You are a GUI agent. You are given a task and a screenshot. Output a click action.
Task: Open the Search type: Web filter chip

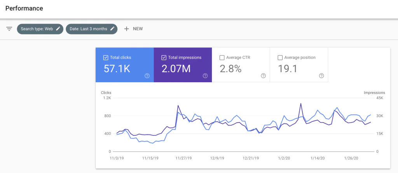[40, 29]
